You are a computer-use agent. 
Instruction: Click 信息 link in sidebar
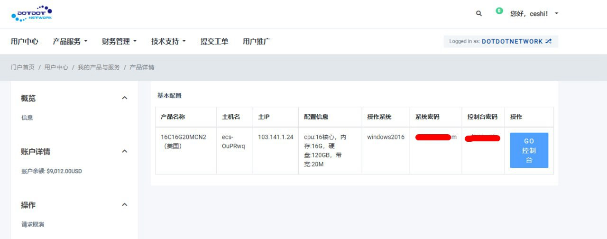27,118
